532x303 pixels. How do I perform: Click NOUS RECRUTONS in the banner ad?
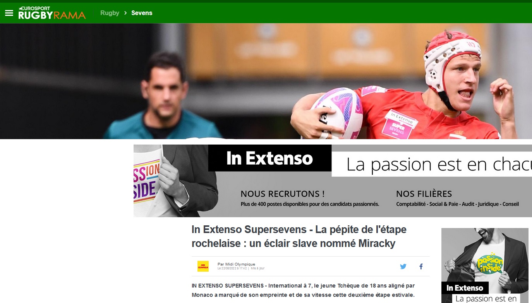point(283,194)
